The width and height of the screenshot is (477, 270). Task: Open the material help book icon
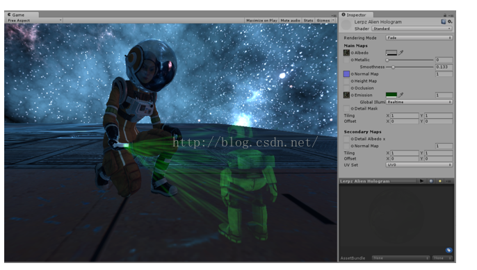(x=443, y=22)
